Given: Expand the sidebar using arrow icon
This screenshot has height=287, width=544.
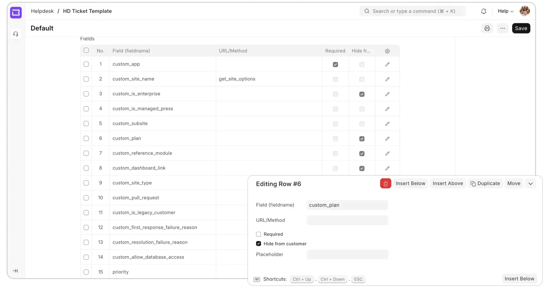Looking at the screenshot, I should tap(15, 271).
